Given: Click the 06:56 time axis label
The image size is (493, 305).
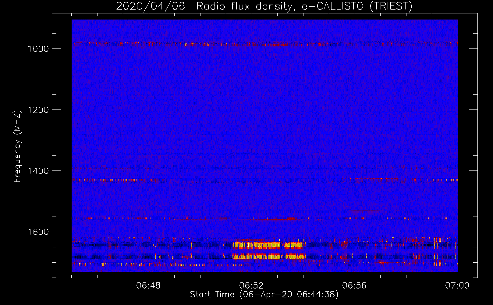Looking at the screenshot, I should coord(354,286).
